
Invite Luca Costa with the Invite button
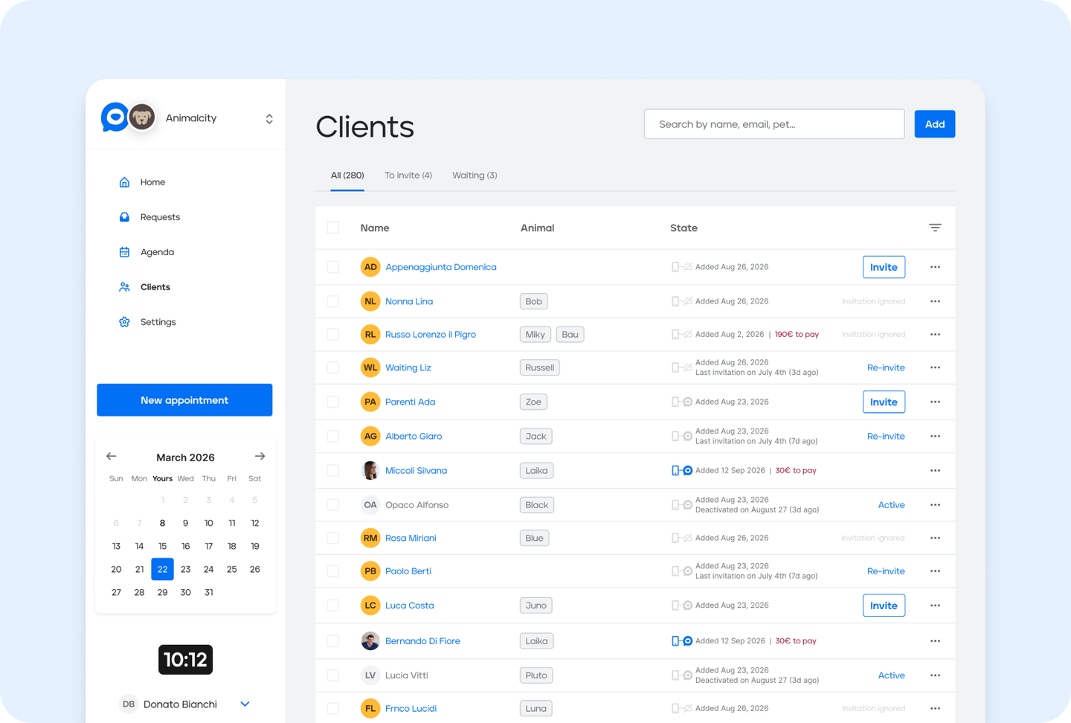(x=884, y=605)
